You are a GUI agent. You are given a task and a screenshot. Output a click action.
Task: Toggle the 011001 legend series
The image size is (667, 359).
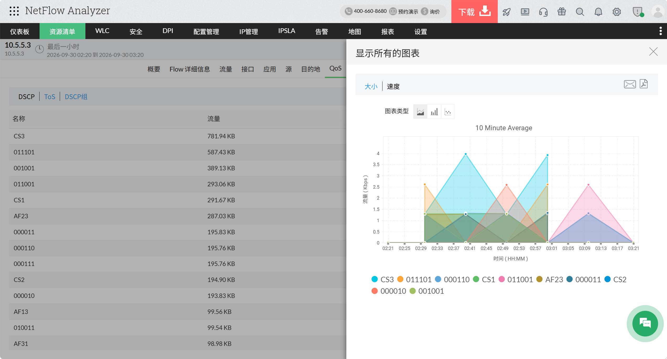click(x=516, y=279)
